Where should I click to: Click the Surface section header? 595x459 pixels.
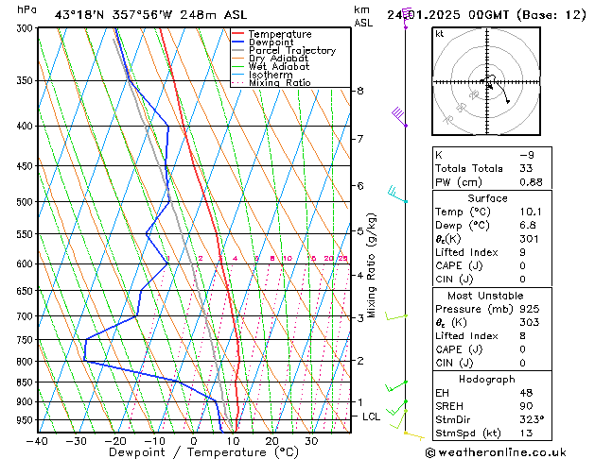[x=487, y=198]
